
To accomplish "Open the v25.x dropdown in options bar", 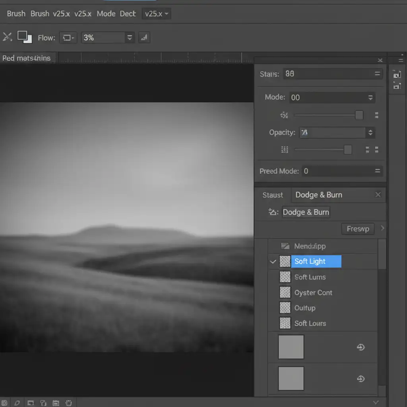I will (x=156, y=14).
